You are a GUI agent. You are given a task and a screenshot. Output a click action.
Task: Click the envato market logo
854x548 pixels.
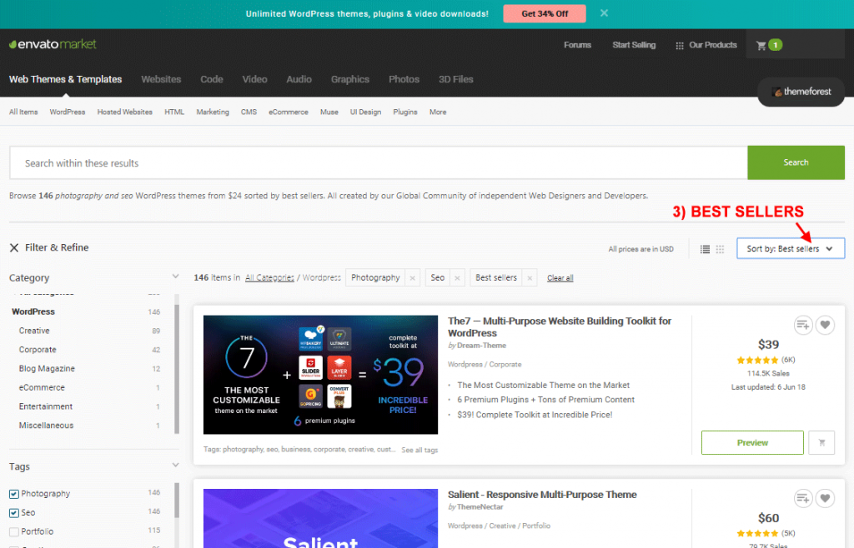point(53,44)
